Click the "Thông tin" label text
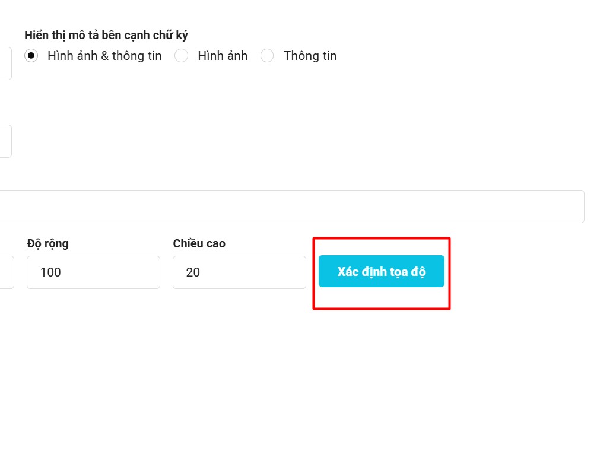Screen dimensions: 597x473 point(310,56)
